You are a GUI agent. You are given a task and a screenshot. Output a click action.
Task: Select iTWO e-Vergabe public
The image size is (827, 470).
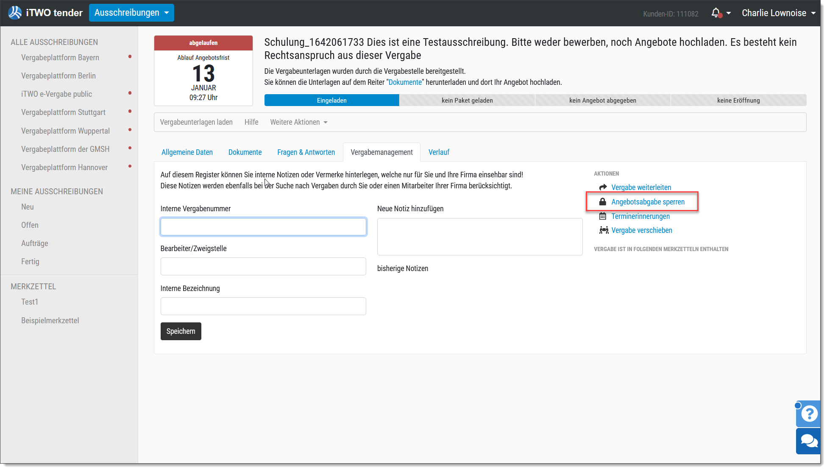pyautogui.click(x=56, y=94)
